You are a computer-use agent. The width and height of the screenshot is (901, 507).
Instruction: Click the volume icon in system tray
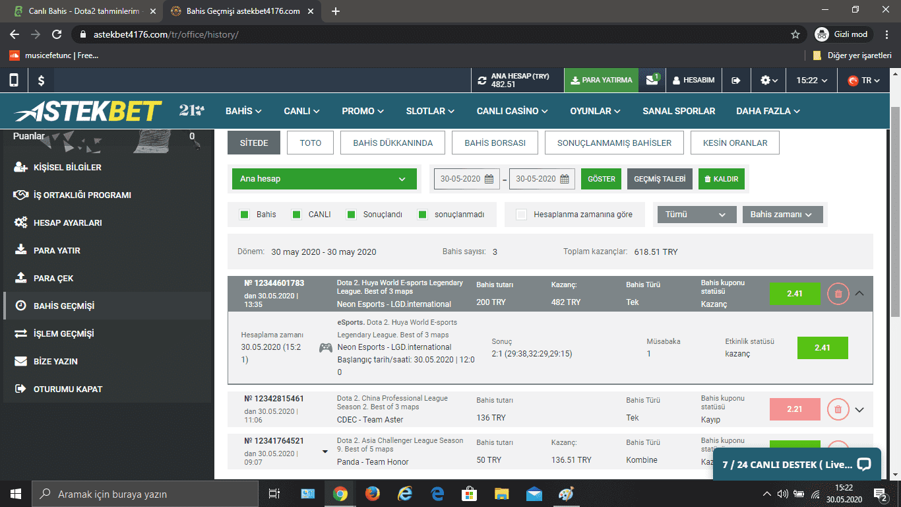pos(783,494)
